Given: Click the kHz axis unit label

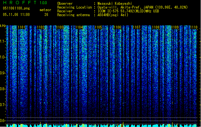Looking at the screenshot, I should coord(3,26).
